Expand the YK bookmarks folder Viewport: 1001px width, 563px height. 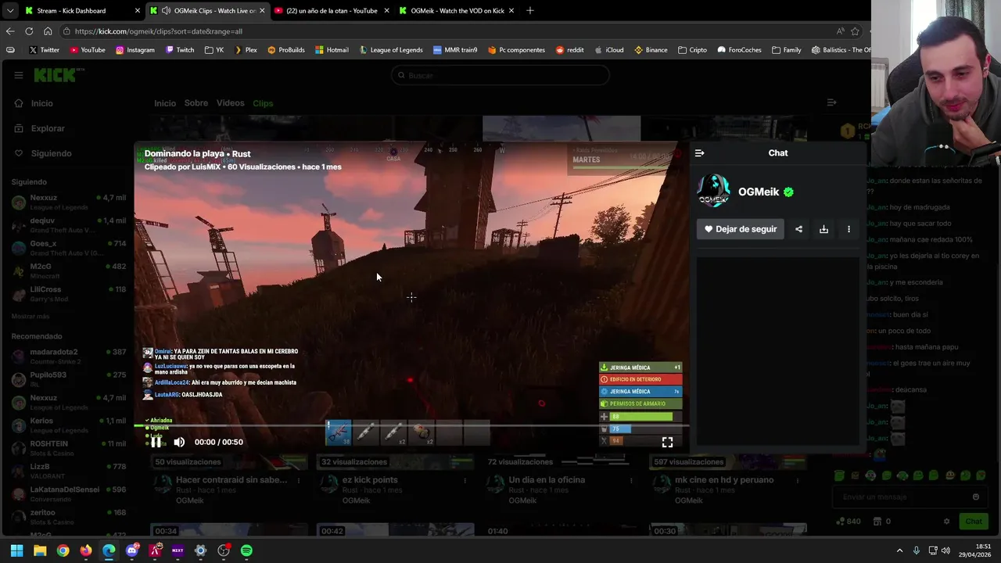point(213,50)
